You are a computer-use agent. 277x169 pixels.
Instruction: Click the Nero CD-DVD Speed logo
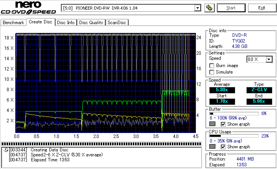coord(28,8)
